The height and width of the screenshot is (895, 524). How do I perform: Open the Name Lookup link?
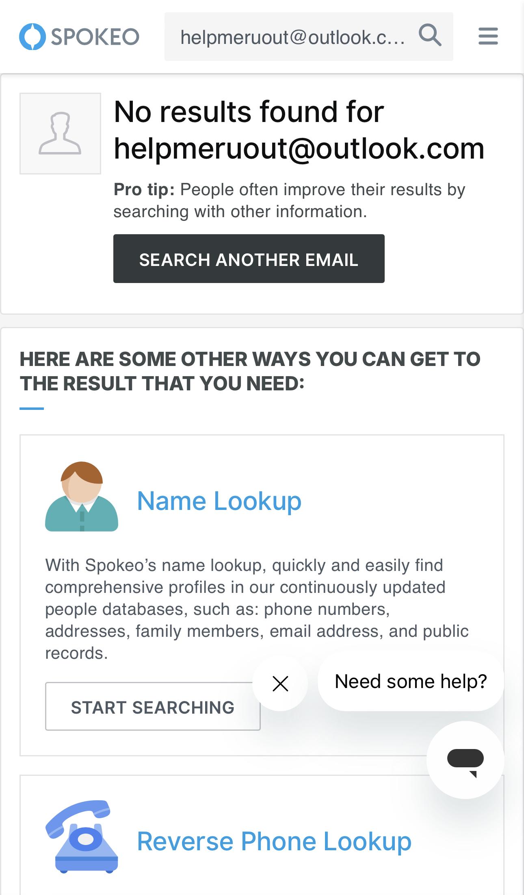click(x=219, y=501)
